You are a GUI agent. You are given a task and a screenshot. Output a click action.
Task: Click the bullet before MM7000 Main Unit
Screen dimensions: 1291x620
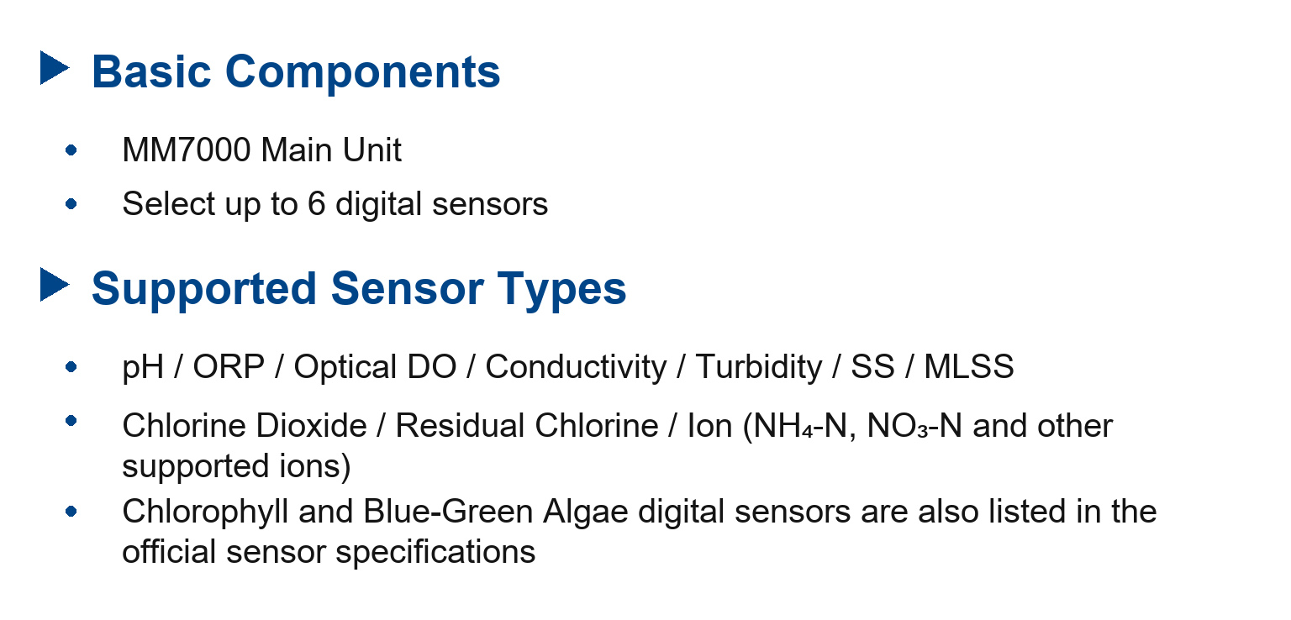coord(71,150)
